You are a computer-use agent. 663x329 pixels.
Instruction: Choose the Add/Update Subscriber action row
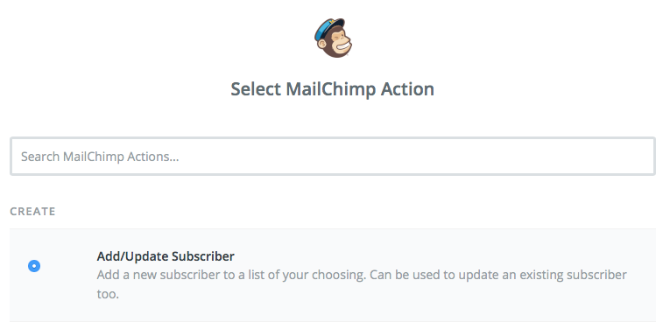(x=333, y=276)
